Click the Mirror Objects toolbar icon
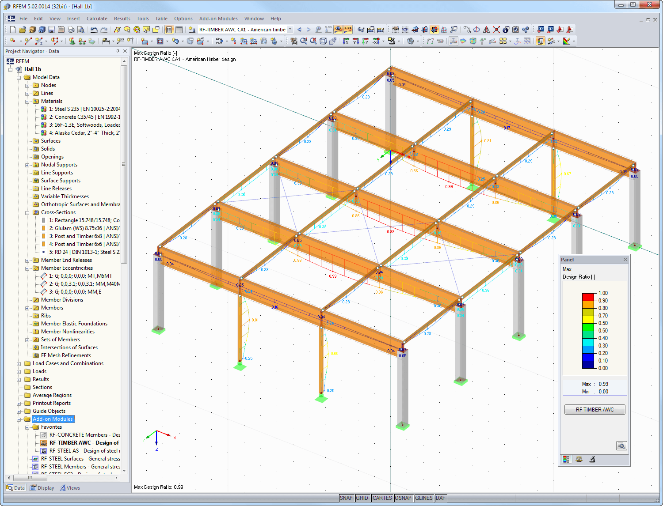Image resolution: width=663 pixels, height=506 pixels. click(486, 30)
